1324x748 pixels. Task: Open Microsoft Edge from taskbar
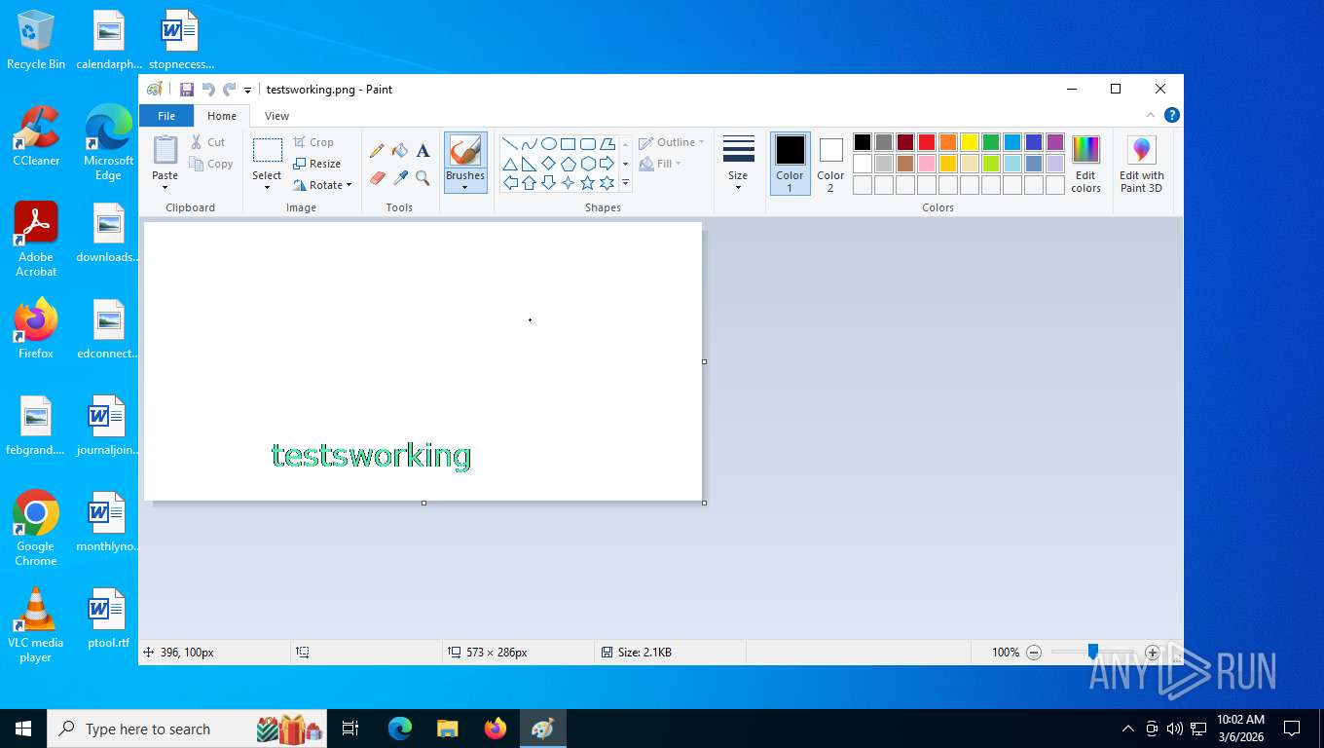pyautogui.click(x=400, y=729)
